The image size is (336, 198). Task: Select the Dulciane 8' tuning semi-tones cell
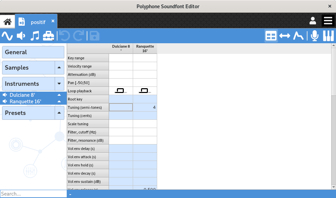pyautogui.click(x=121, y=107)
